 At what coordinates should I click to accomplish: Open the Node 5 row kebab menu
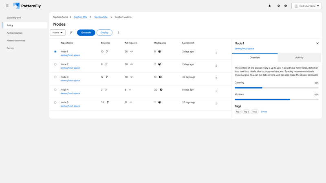point(216,104)
